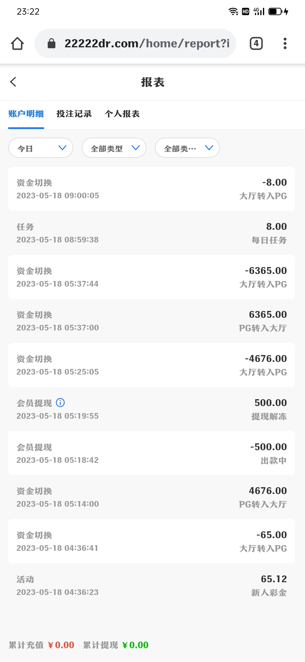Open the 8.00 每日任务 record
Screen dimensions: 305x662
pyautogui.click(x=152, y=233)
